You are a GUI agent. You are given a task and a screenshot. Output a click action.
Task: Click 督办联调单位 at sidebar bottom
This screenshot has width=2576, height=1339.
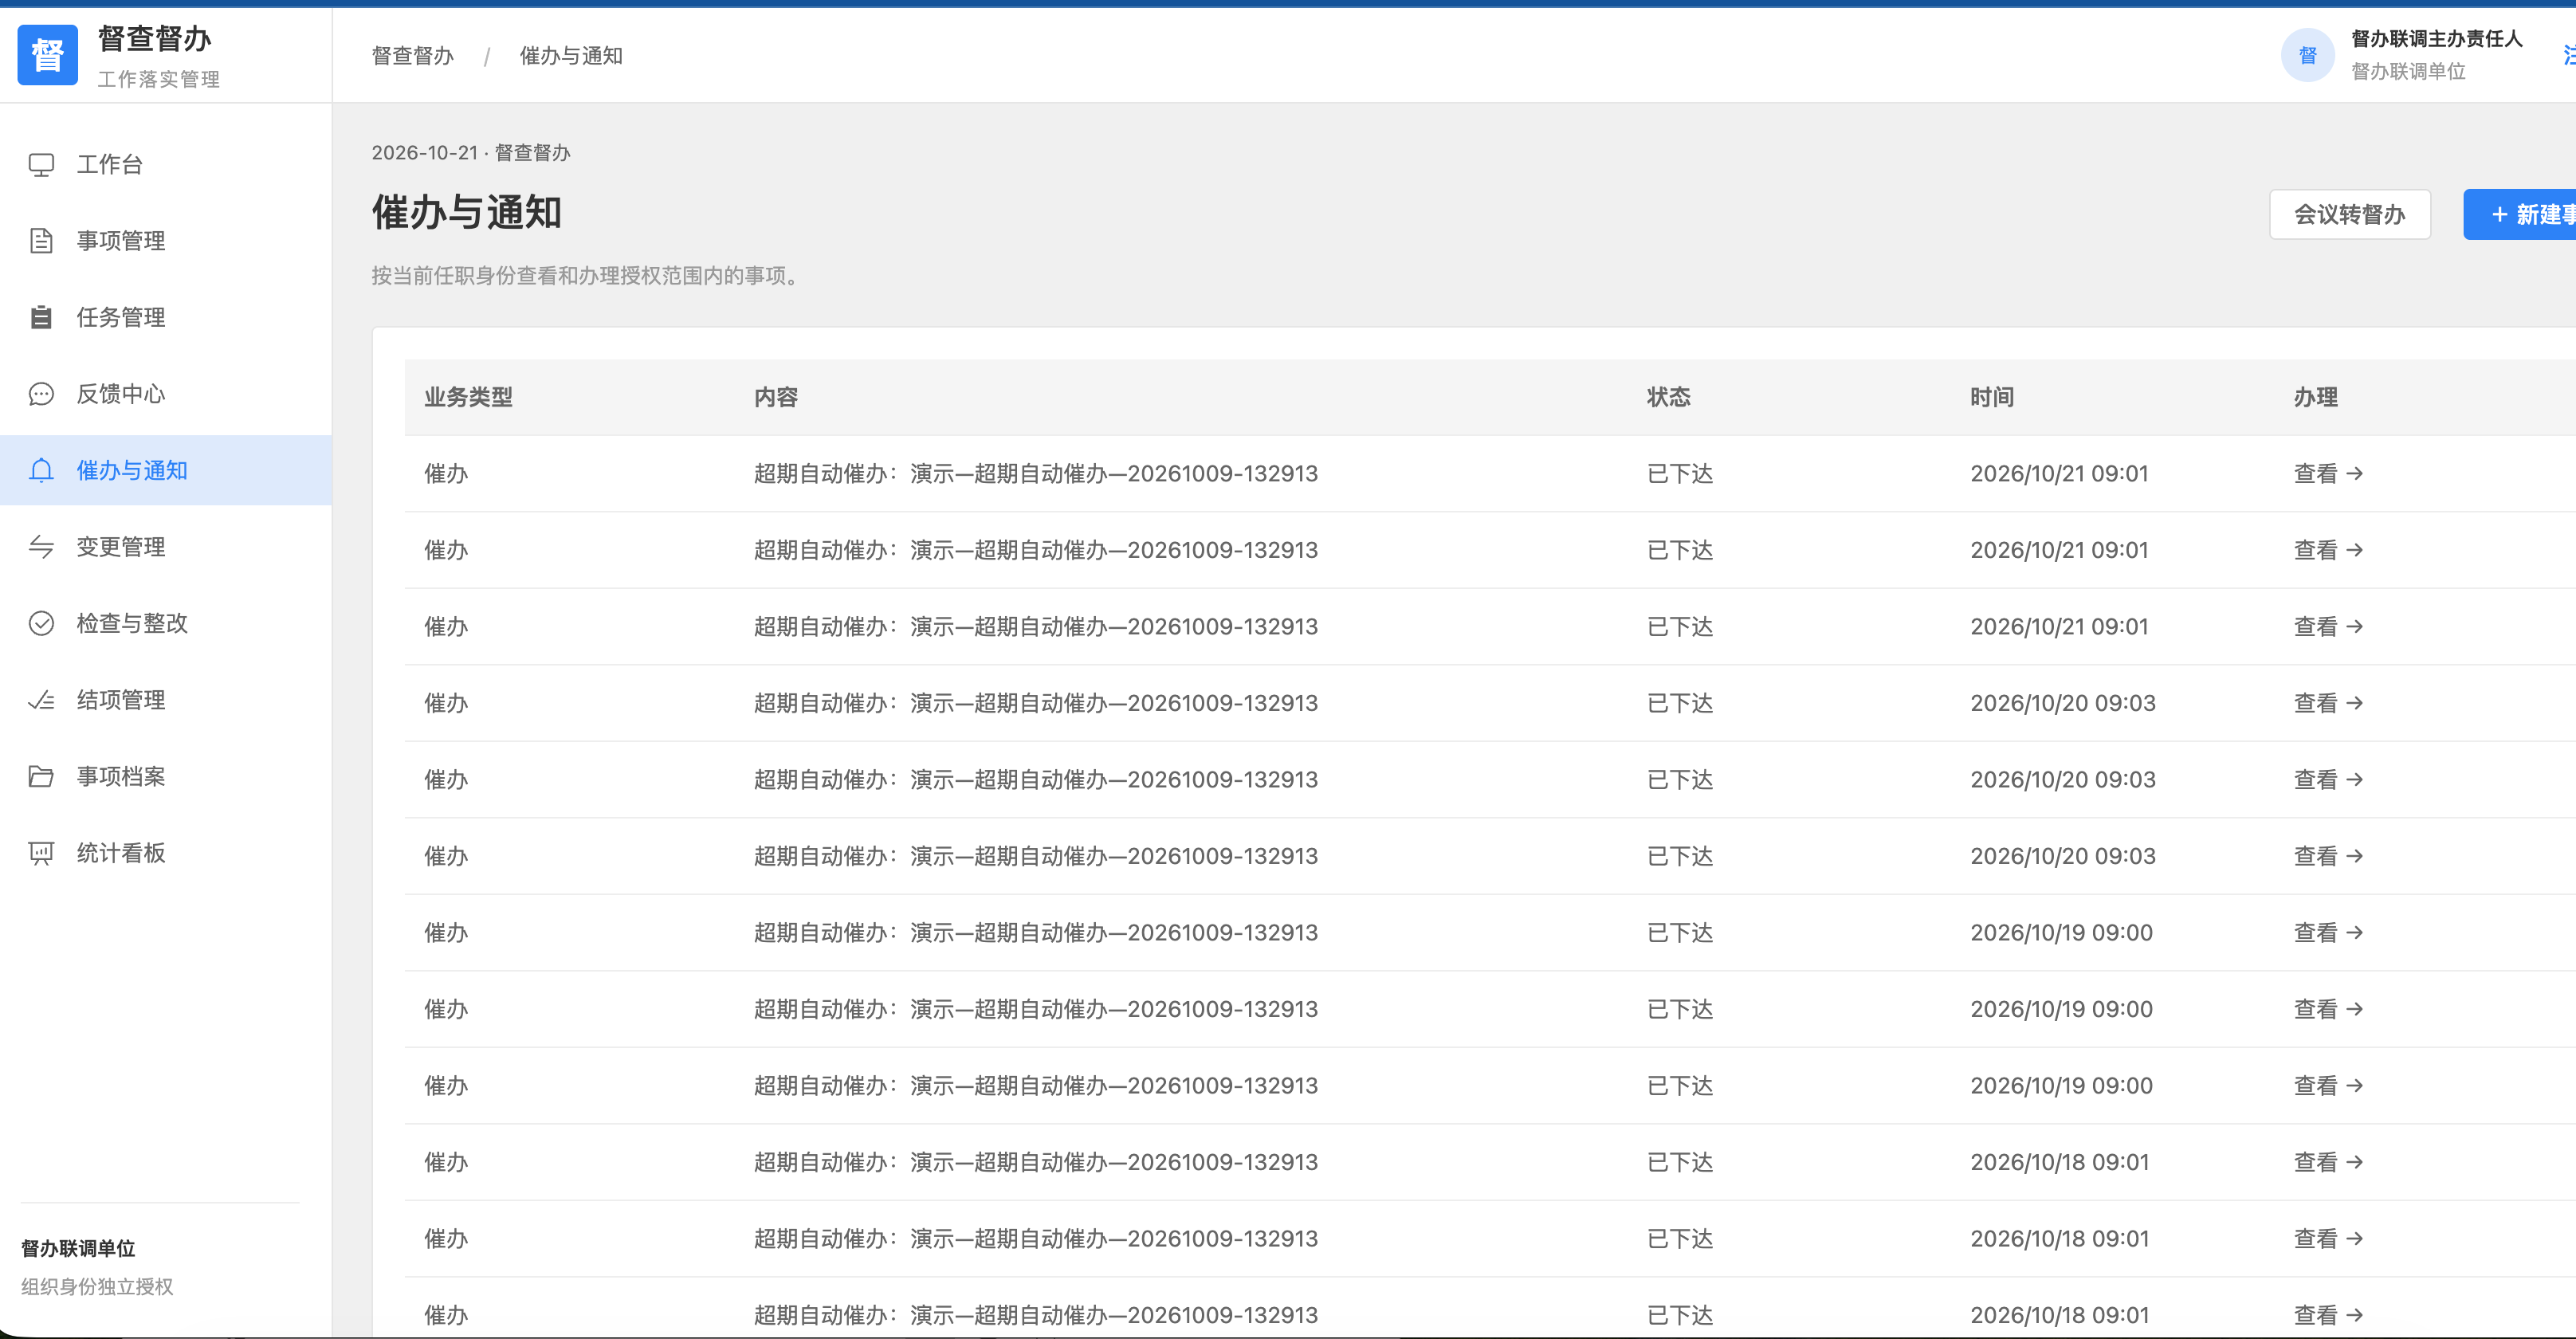pyautogui.click(x=78, y=1248)
